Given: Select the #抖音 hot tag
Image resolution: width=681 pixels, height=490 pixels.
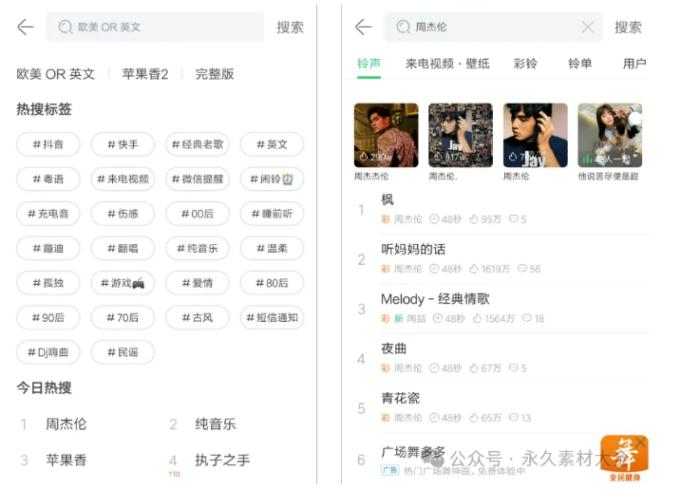Looking at the screenshot, I should pos(48,144).
